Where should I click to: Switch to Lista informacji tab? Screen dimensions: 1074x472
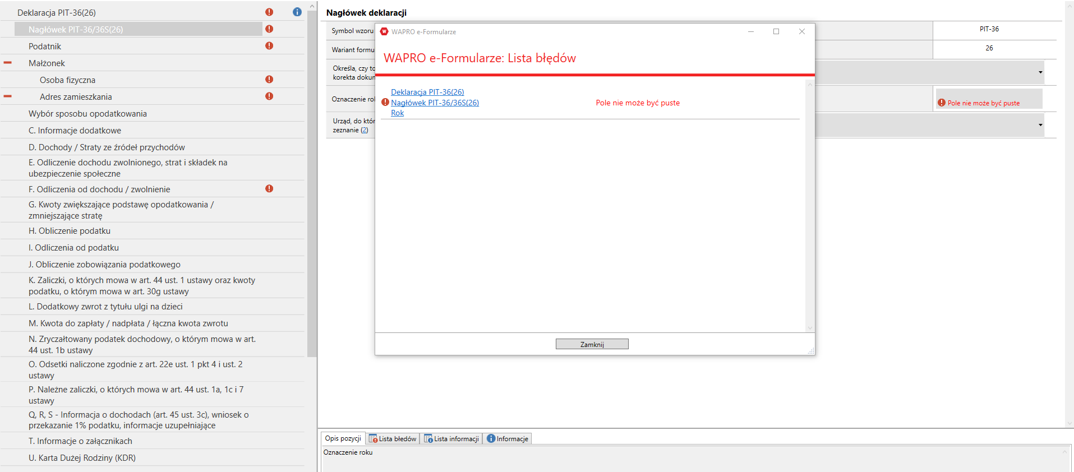pyautogui.click(x=451, y=439)
